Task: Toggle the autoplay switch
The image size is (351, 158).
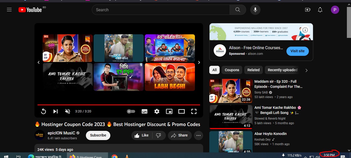Action: pyautogui.click(x=131, y=111)
